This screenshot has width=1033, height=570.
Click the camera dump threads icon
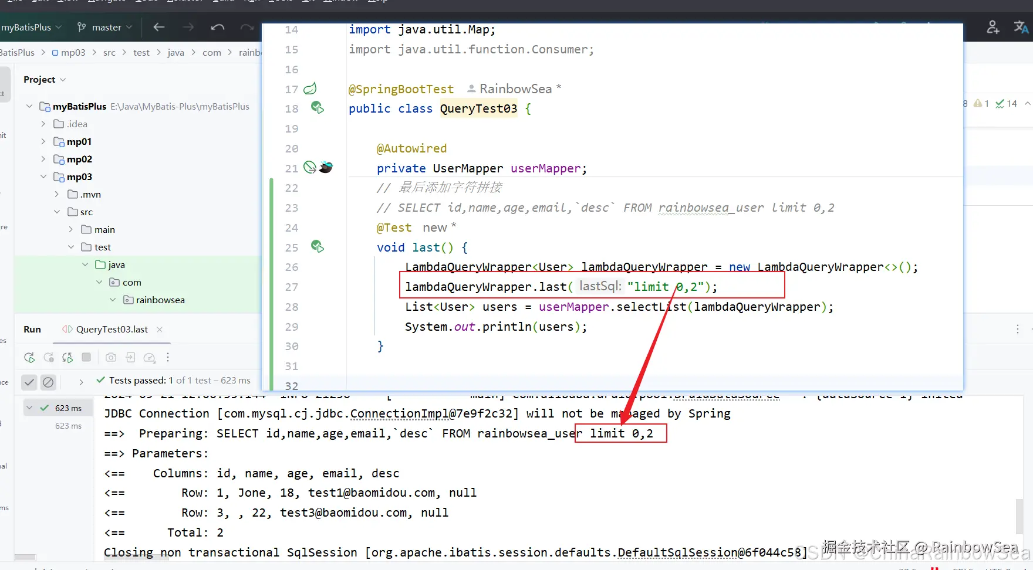coord(111,357)
